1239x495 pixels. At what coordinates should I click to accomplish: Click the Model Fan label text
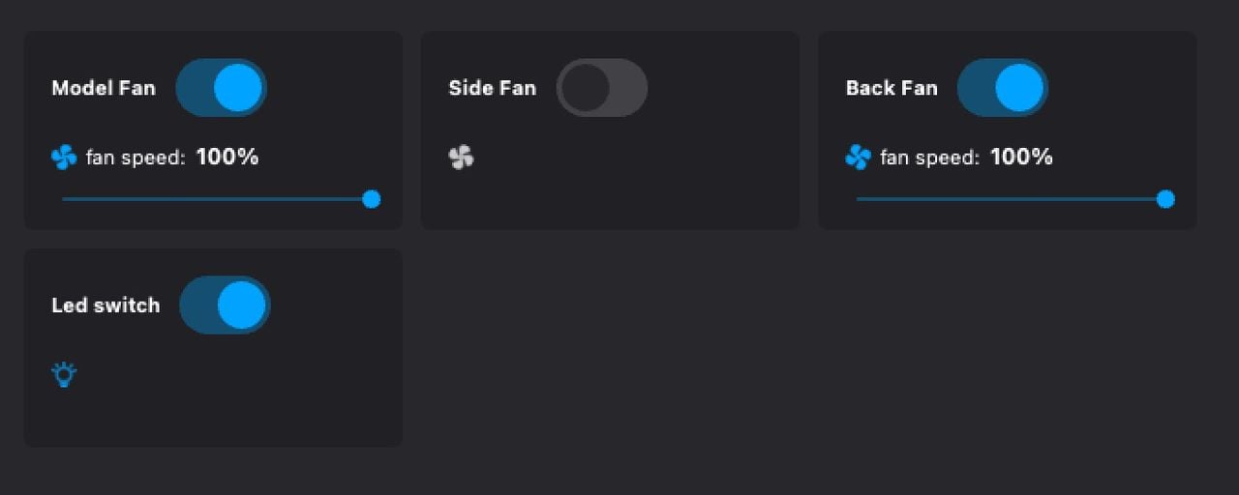coord(103,88)
